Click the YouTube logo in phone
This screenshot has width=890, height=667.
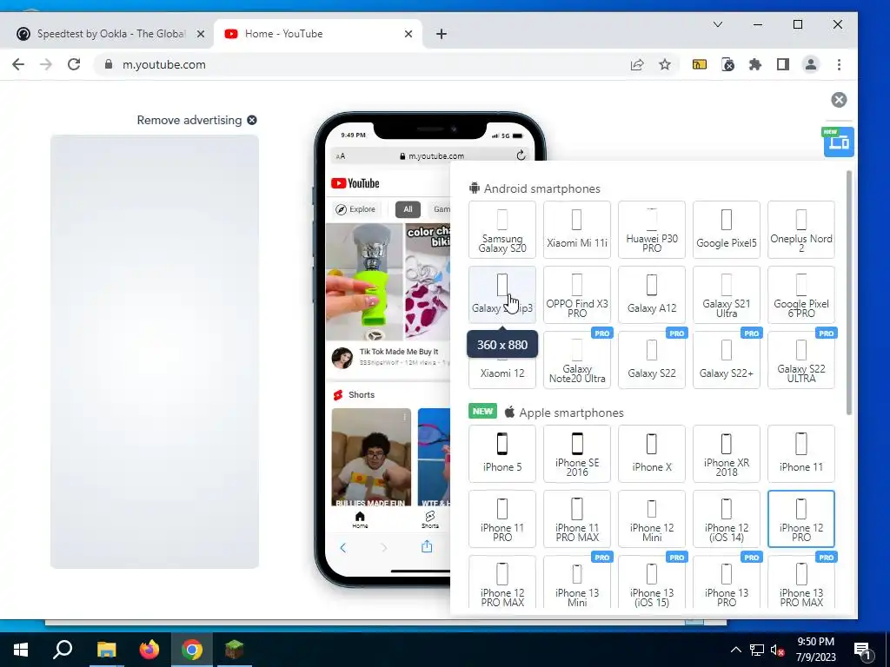(355, 183)
